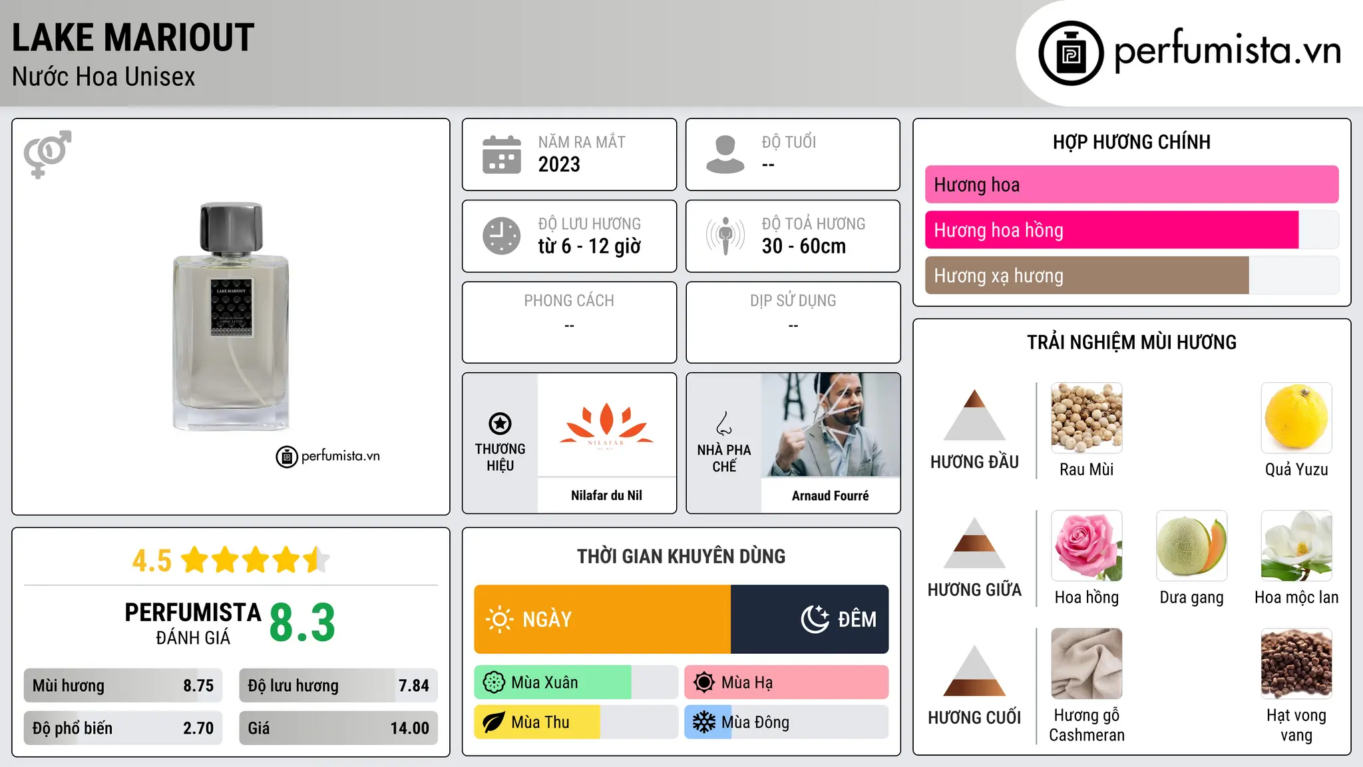Click the Giá 14.00 score row
This screenshot has width=1363, height=767.
pyautogui.click(x=339, y=728)
